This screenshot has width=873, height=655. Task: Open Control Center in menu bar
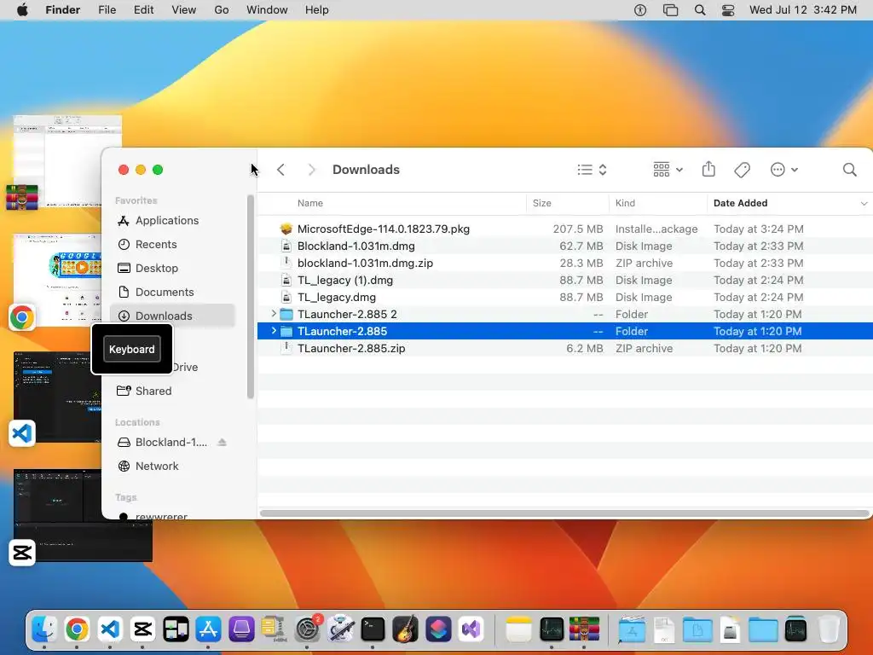click(x=728, y=10)
